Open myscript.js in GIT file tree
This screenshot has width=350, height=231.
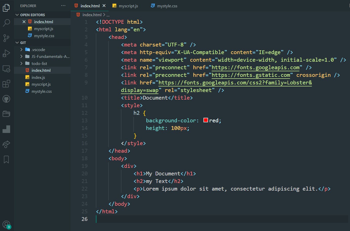(41, 84)
